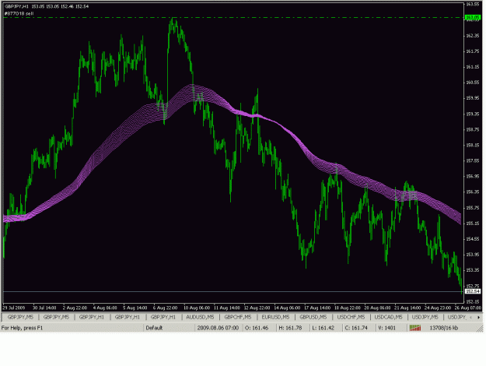Click the current price tag 152.54
Screen dimensions: 486x366
click(x=473, y=291)
